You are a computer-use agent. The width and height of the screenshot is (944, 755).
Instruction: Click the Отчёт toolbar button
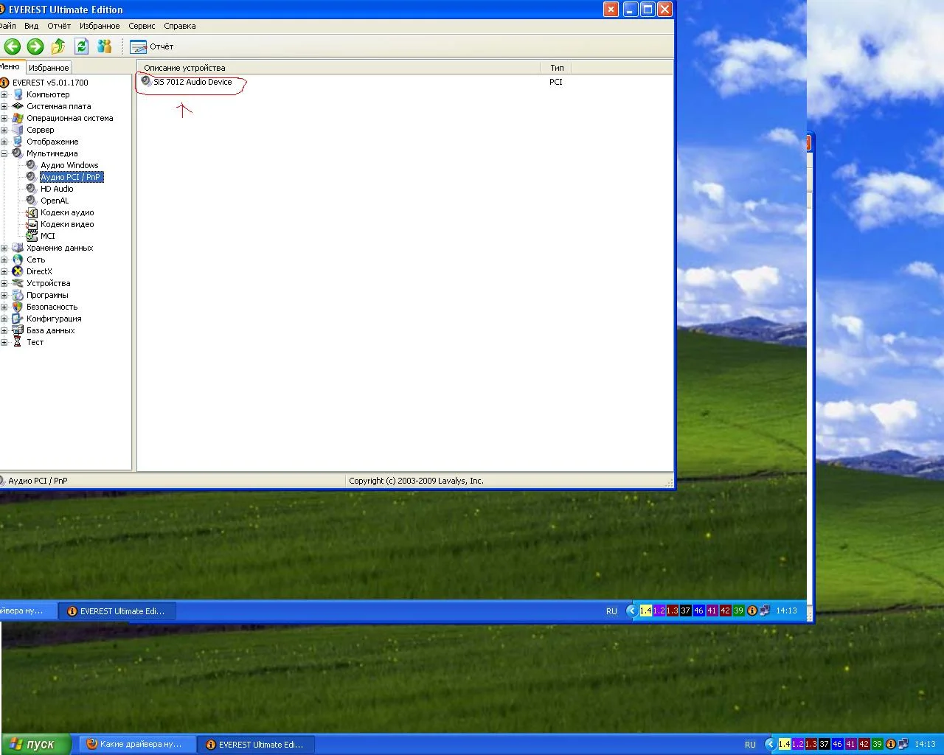pyautogui.click(x=152, y=46)
